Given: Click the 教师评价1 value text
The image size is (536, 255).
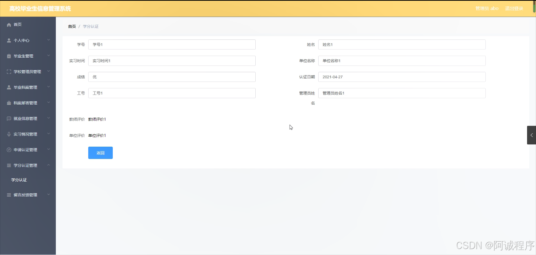Looking at the screenshot, I should (x=97, y=119).
